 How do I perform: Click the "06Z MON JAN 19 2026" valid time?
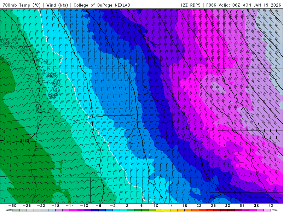[x=257, y=5]
